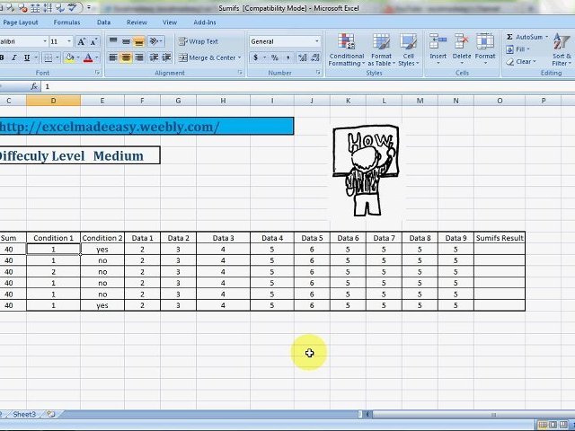Click Increase Indent icon

166,57
